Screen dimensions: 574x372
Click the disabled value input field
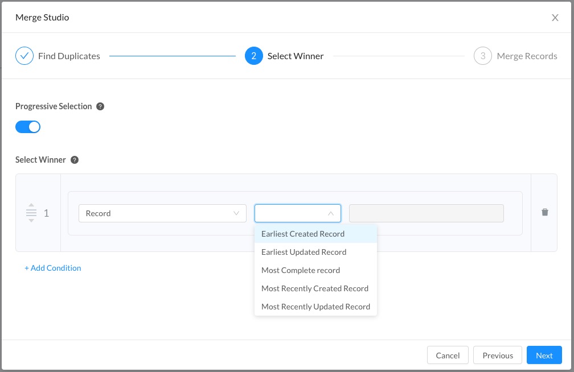pyautogui.click(x=427, y=213)
